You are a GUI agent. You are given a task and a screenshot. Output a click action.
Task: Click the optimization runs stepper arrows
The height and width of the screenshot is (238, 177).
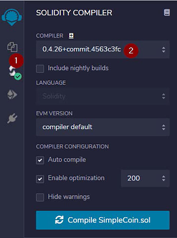[x=164, y=178]
